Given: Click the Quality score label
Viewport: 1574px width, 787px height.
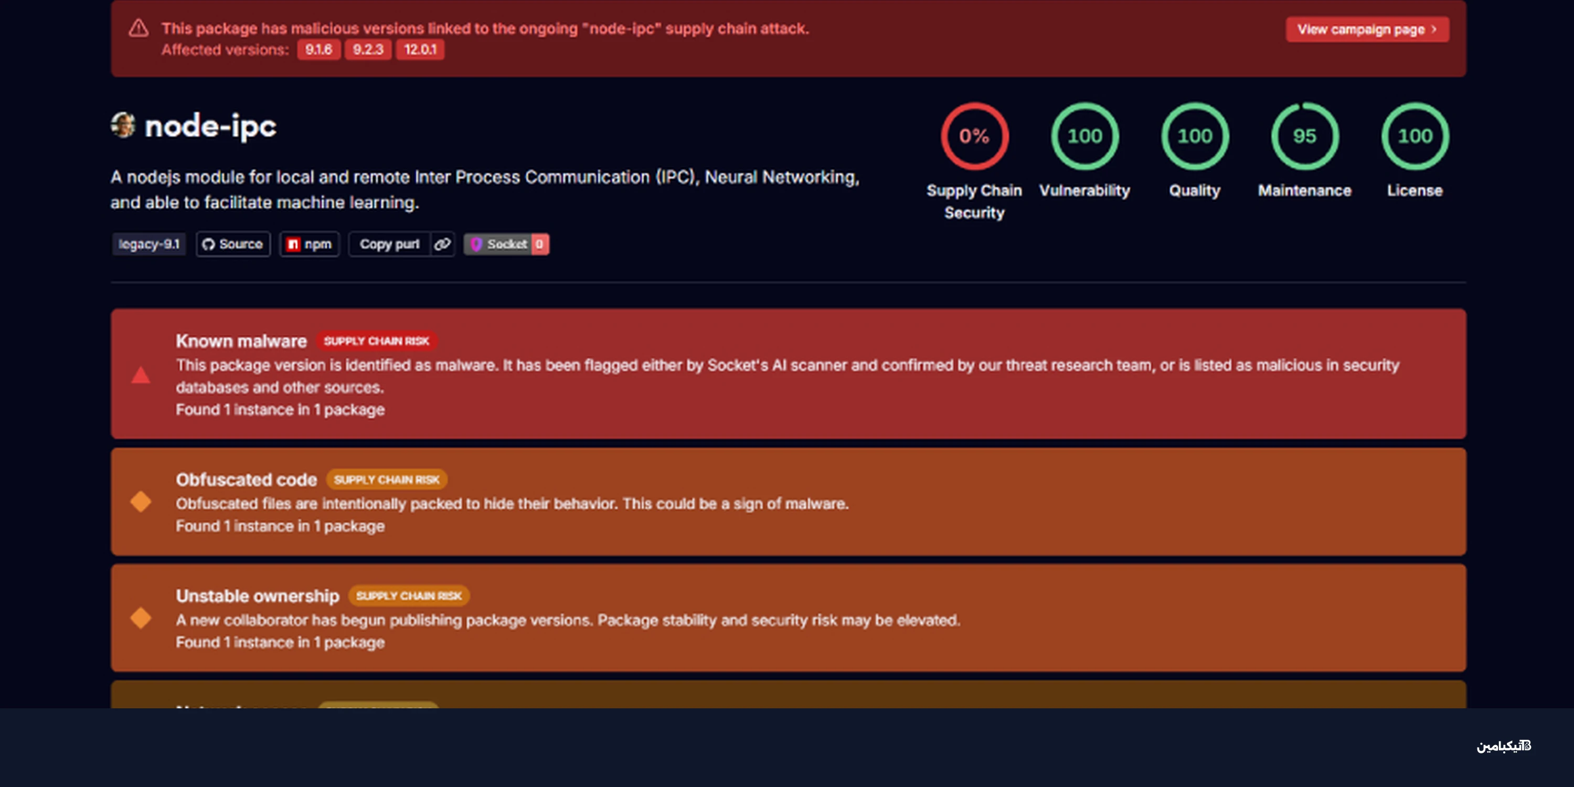Looking at the screenshot, I should point(1195,190).
